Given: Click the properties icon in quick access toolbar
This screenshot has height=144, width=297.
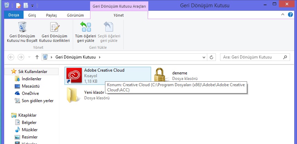Looking at the screenshot, I should click(x=18, y=6).
